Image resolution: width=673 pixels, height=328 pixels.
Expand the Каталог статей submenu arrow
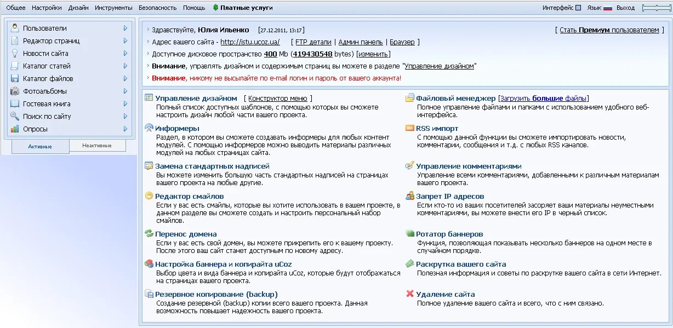click(126, 66)
